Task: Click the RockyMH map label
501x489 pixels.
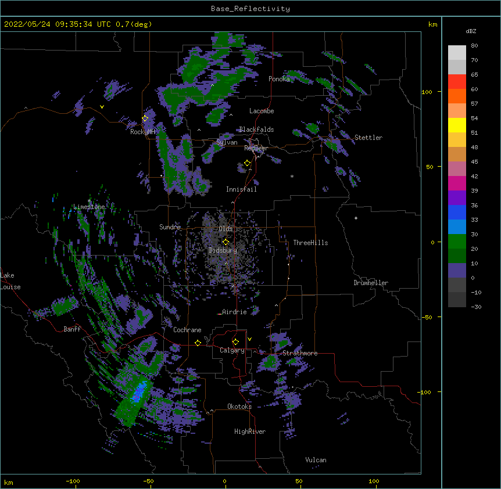Action: click(x=142, y=132)
